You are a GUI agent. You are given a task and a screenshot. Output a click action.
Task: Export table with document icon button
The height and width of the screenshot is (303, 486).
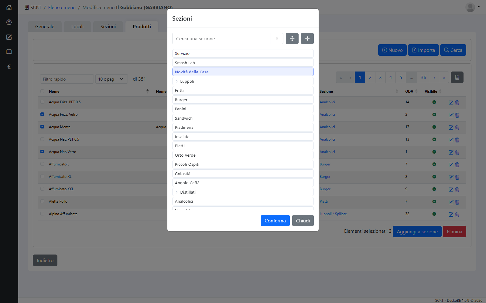[457, 77]
